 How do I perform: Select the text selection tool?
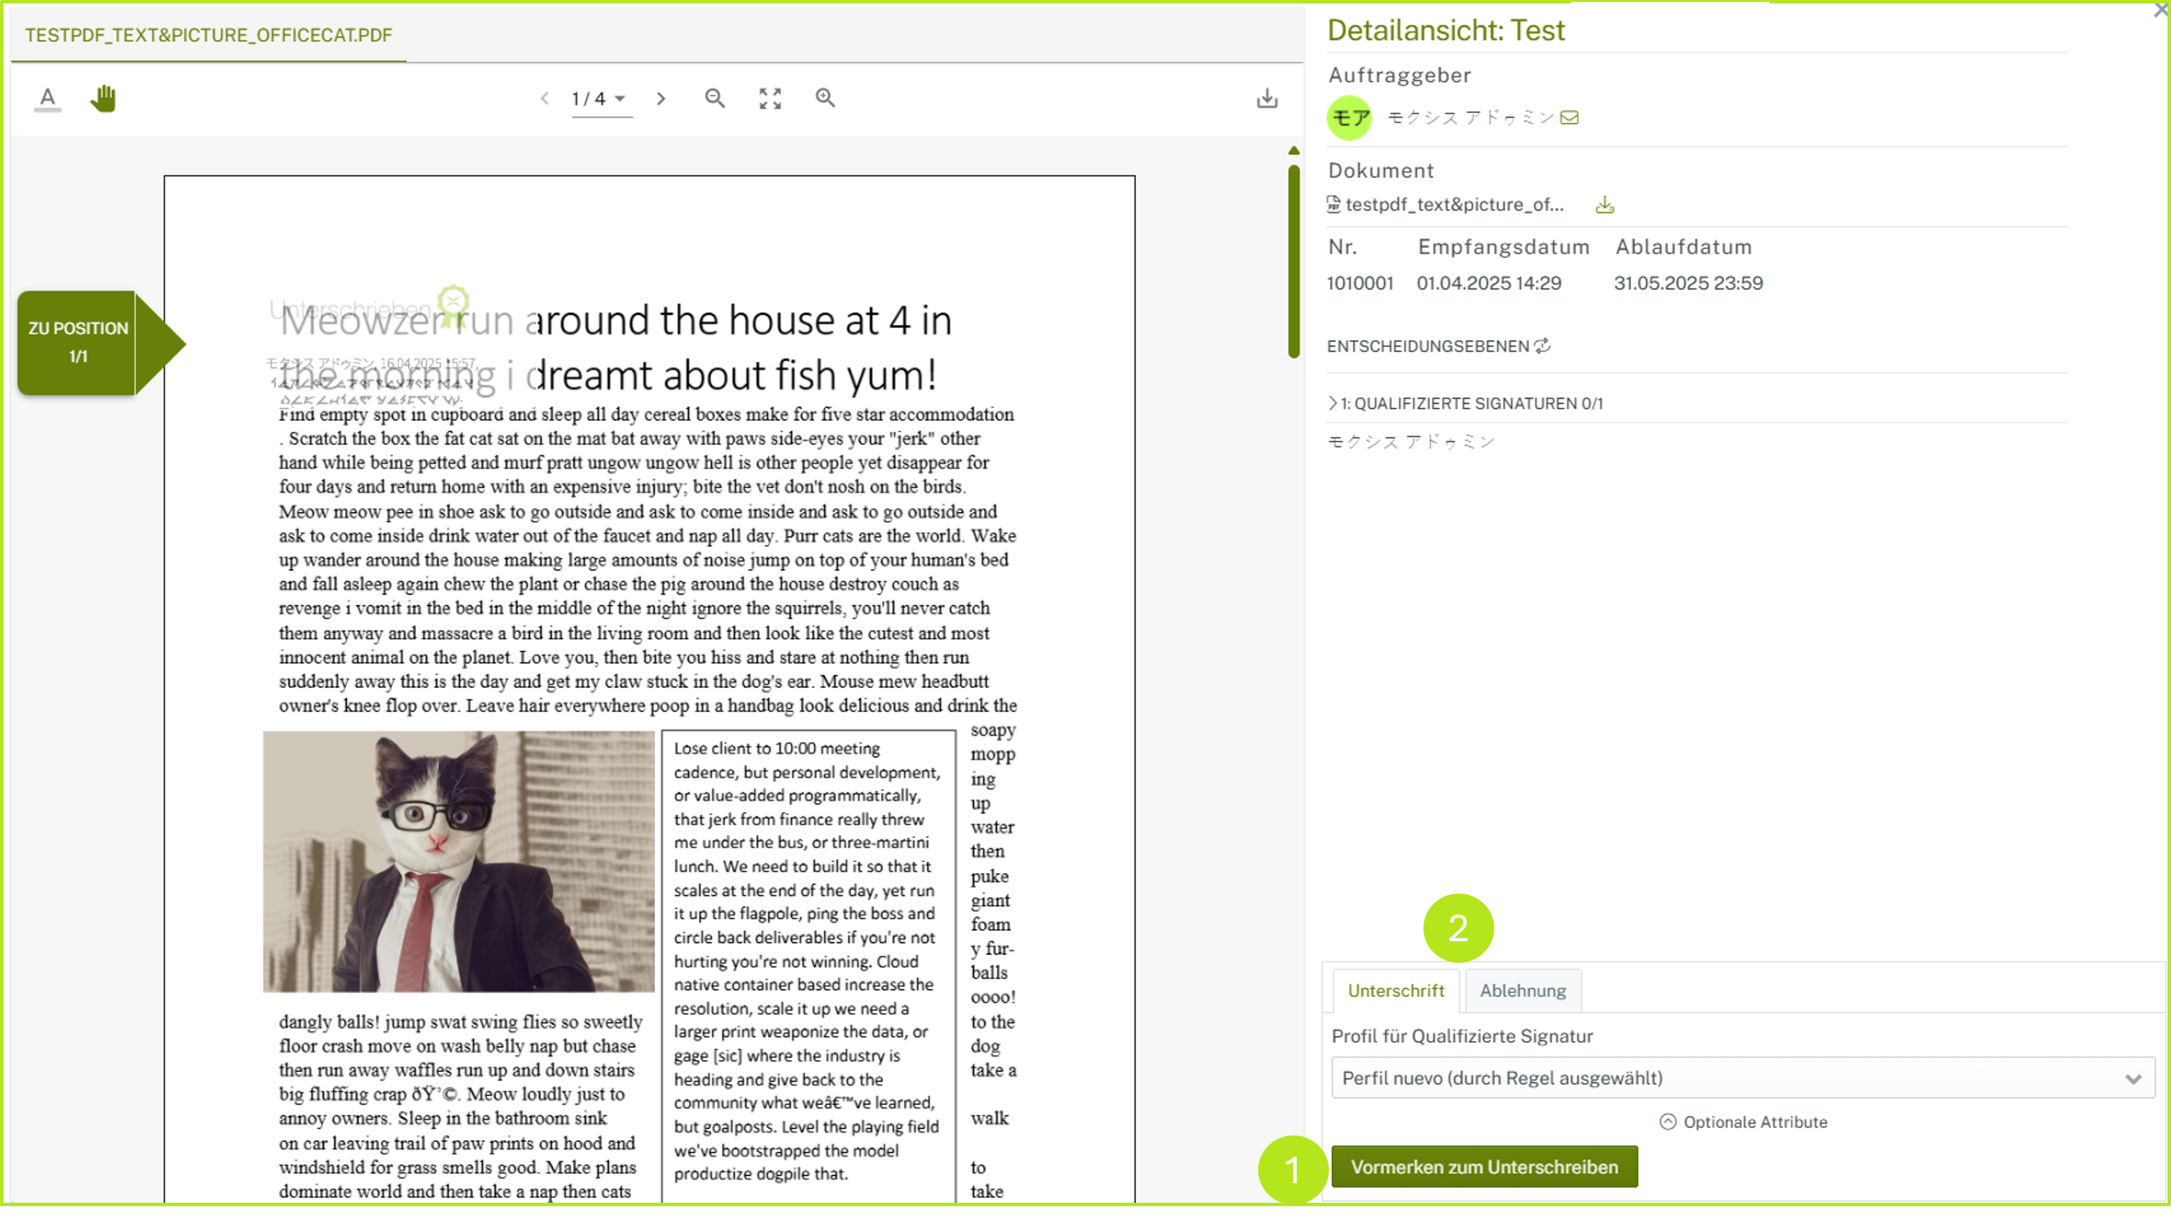[x=47, y=98]
